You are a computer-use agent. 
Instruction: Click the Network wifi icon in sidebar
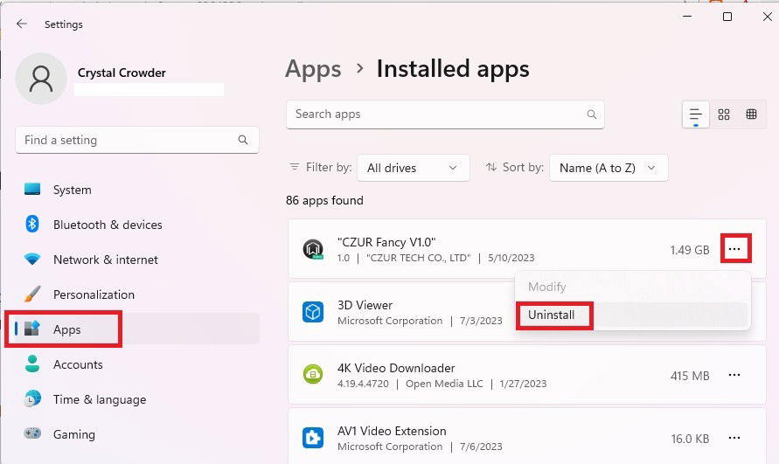[32, 259]
